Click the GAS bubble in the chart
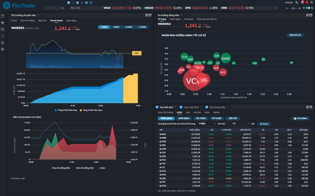This screenshot has width=315, height=196. tap(225, 58)
